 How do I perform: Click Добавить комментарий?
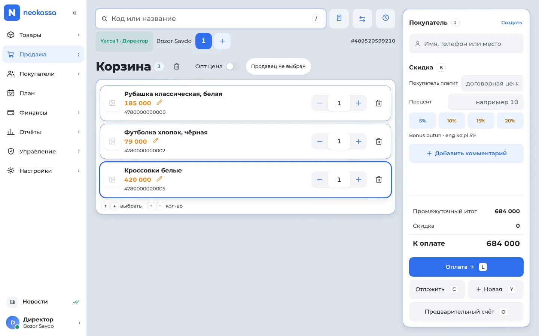click(466, 153)
